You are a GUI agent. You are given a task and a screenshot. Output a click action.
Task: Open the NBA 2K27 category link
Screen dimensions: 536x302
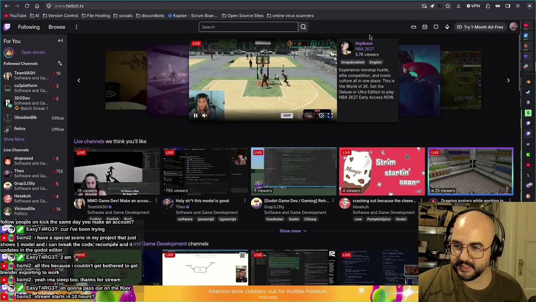[x=365, y=49]
